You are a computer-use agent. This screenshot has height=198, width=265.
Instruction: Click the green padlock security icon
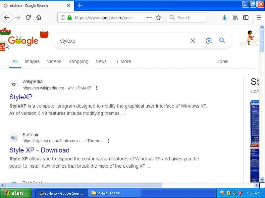point(70,17)
